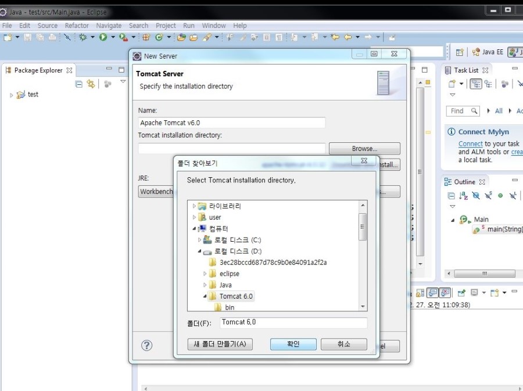Click the magnifier icon in Task List Find
523x391 pixels.
474,111
